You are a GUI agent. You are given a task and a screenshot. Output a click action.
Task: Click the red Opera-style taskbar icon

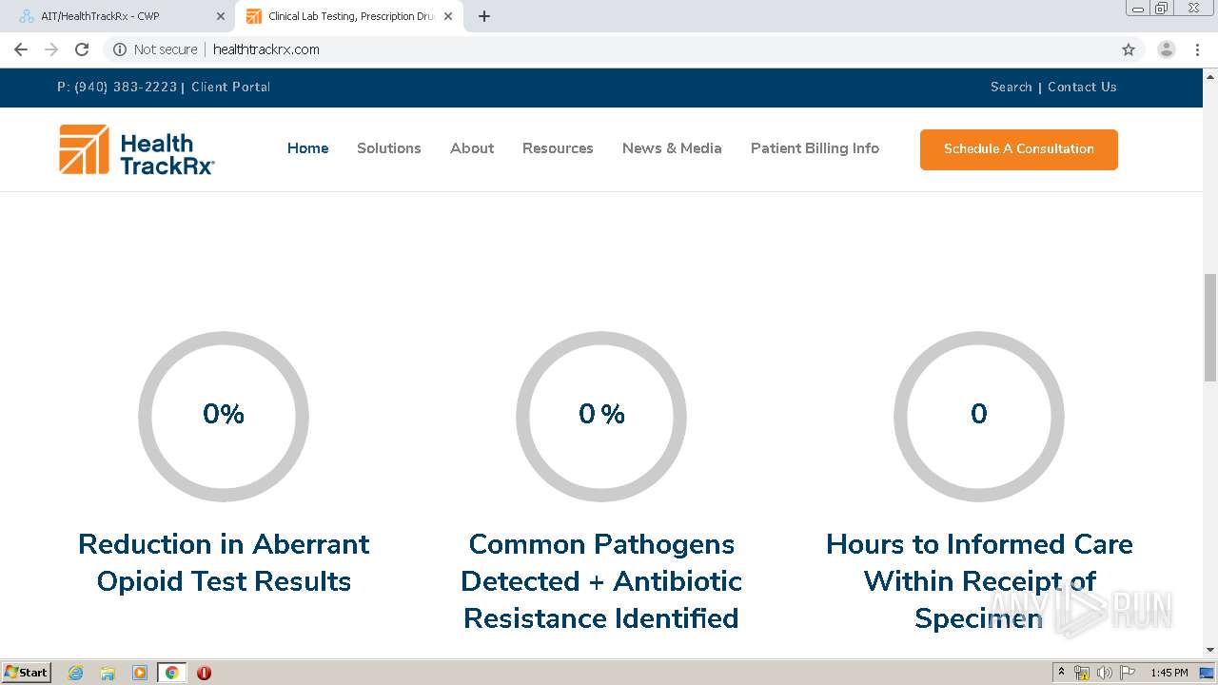point(204,673)
